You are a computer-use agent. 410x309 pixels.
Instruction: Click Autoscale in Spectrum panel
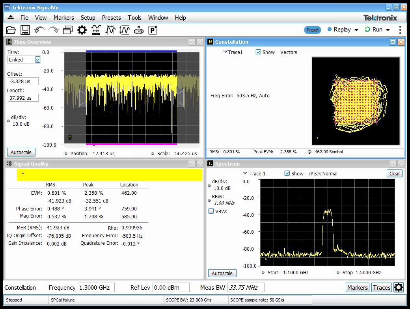[222, 273]
